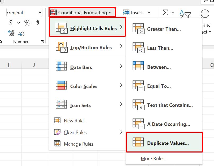Choose the Greater Than rule
The image size is (214, 166).
pyautogui.click(x=164, y=29)
